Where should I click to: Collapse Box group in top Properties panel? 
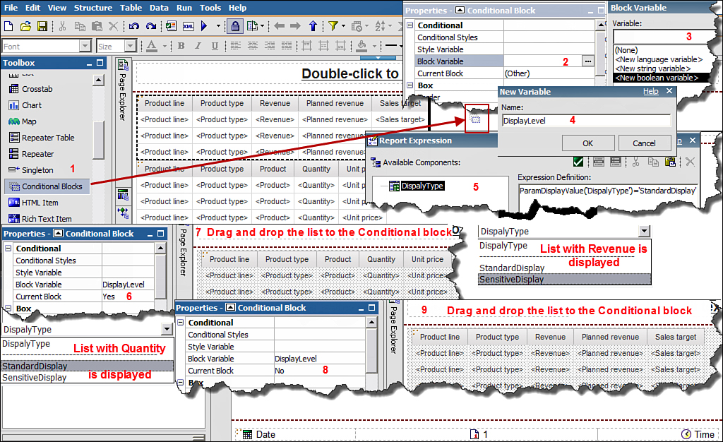click(x=410, y=85)
